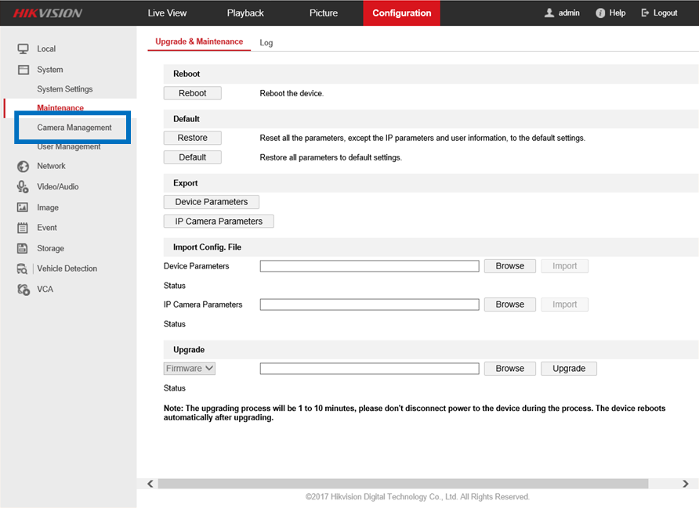The image size is (699, 508).
Task: Click the Device Parameters file path field
Action: tap(369, 266)
